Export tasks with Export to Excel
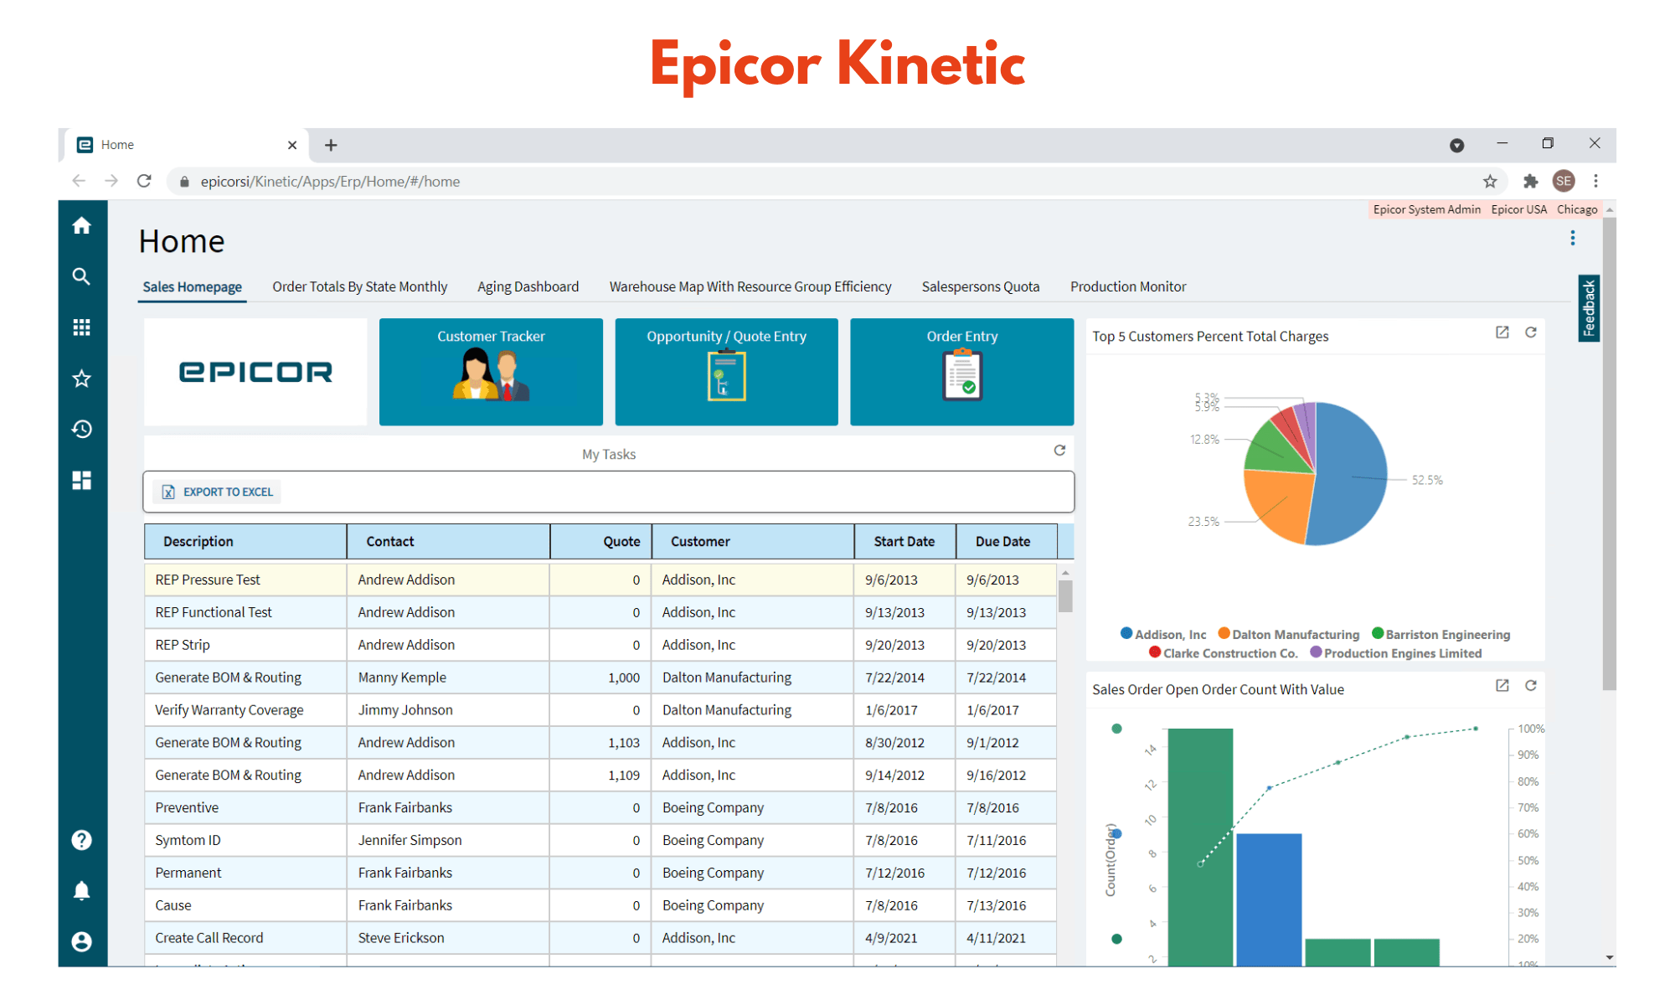 [x=218, y=492]
